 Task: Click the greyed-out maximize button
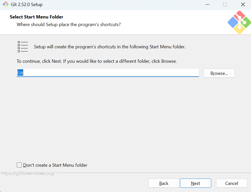point(225,5)
